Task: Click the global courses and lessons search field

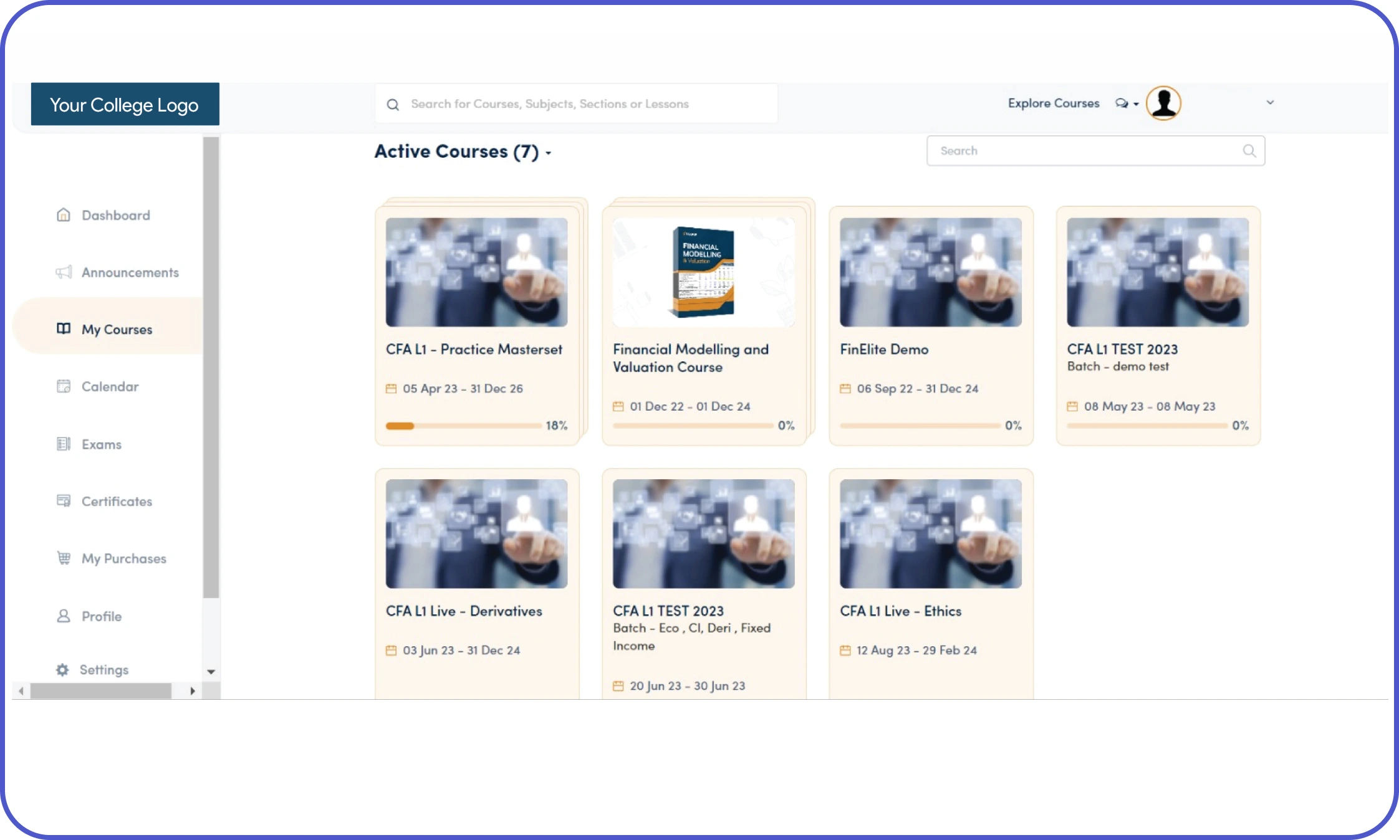Action: tap(576, 104)
